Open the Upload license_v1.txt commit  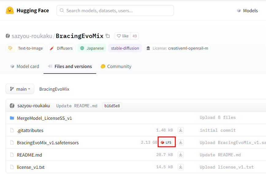(x=227, y=167)
